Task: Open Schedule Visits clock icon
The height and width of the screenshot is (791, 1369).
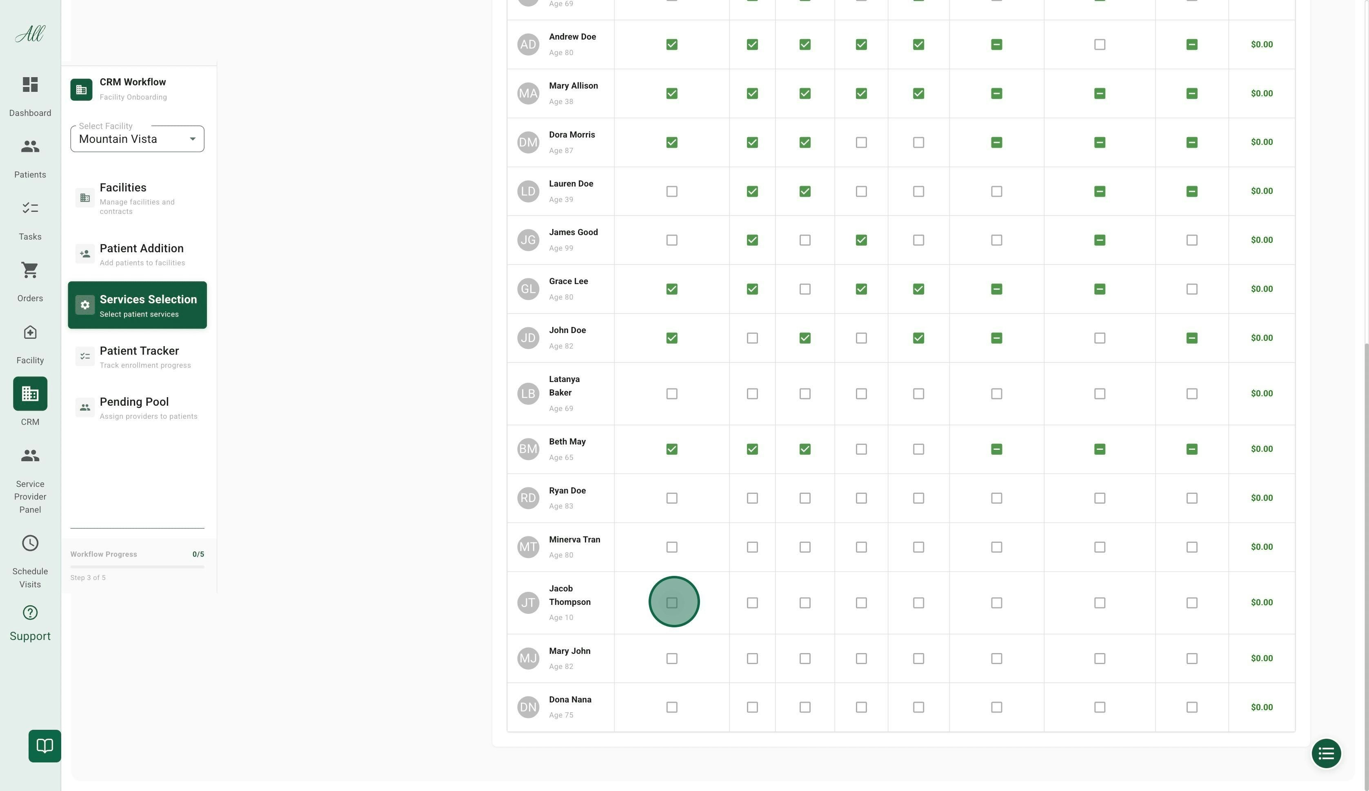Action: (30, 543)
